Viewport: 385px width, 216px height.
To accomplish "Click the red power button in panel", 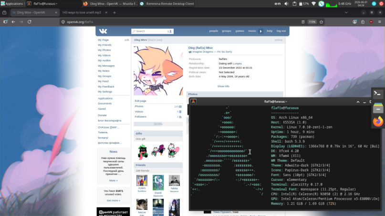I will tap(381, 4).
